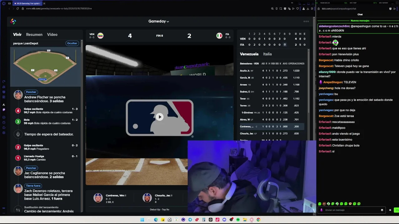Expand the Gameday dropdown
The image size is (399, 224).
click(x=159, y=21)
